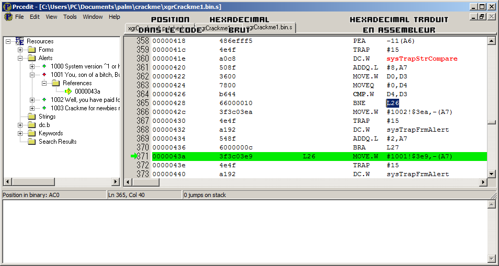Click BRA L27 operand on line 370
Screen dimensions: 499x266
pos(392,147)
